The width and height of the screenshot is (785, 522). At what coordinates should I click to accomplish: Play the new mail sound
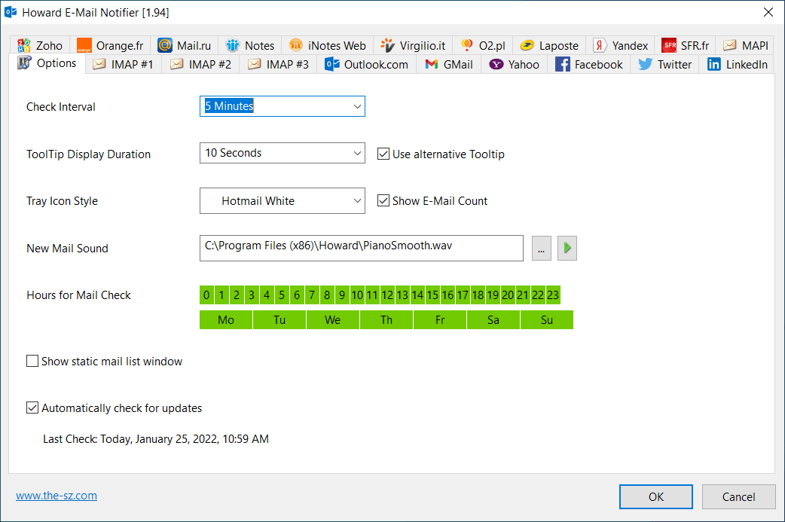(567, 248)
